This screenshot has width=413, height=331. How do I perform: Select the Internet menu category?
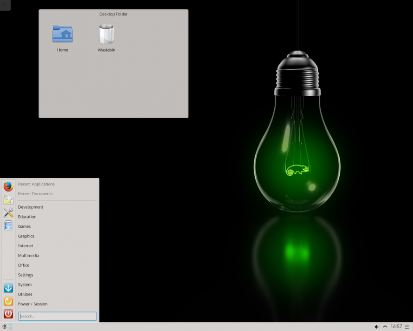click(26, 246)
